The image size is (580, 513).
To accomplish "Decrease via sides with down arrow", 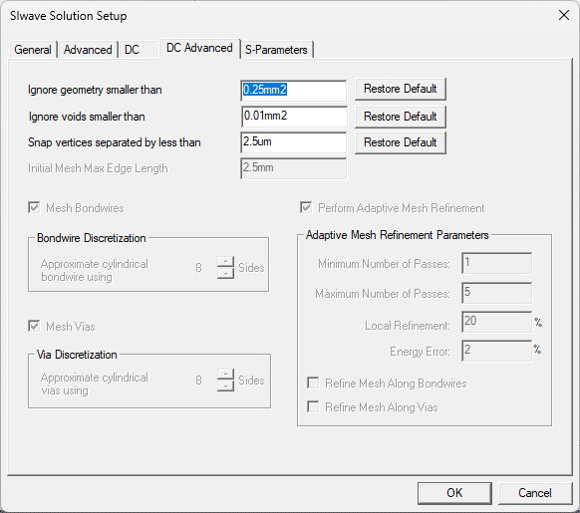I will point(225,385).
